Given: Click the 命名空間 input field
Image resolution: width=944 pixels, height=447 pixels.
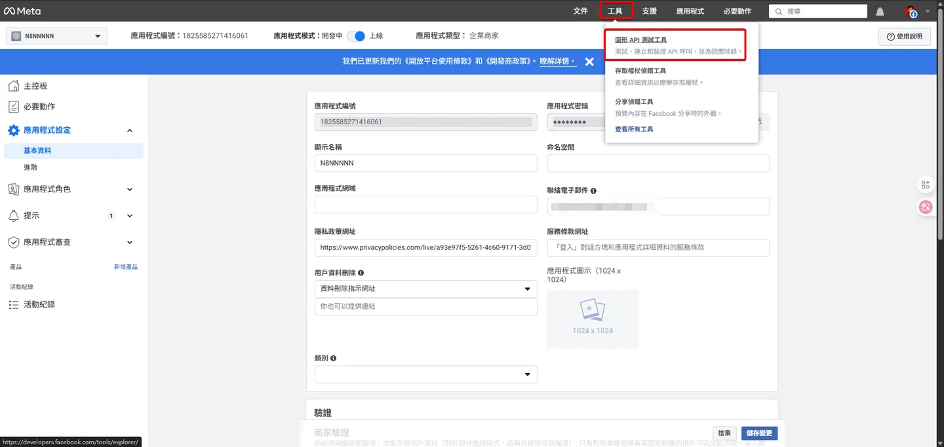Looking at the screenshot, I should 658,163.
